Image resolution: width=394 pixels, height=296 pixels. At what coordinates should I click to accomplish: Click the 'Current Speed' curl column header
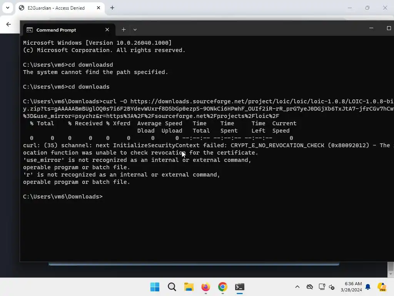point(284,127)
